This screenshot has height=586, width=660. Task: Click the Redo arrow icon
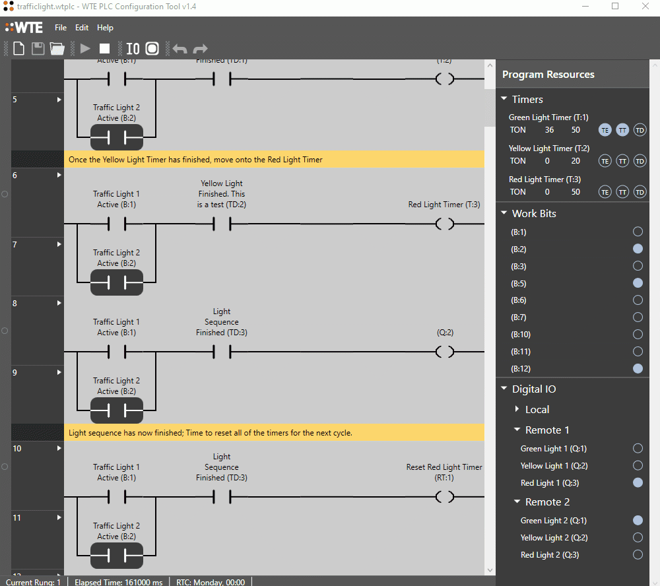pyautogui.click(x=200, y=49)
